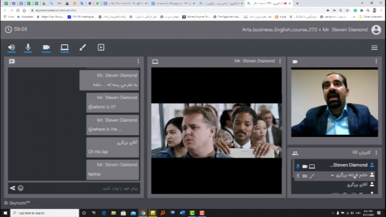Click the session timer clock icon

[x=9, y=30]
